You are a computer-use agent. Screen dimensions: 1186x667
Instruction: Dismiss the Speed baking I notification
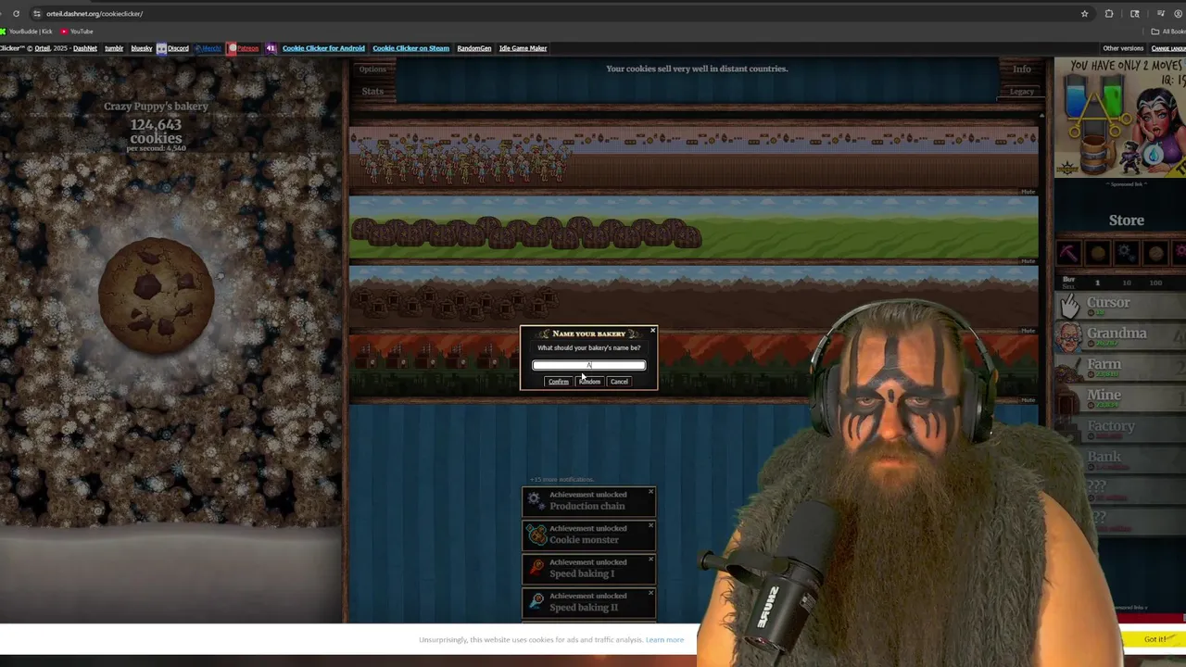pyautogui.click(x=650, y=559)
